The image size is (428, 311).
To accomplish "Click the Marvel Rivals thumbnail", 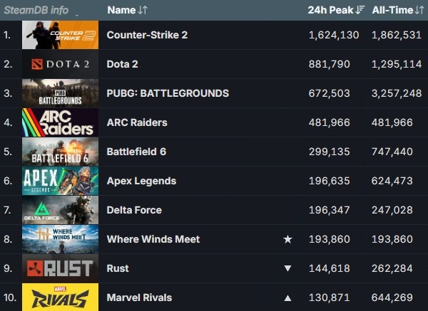I will pyautogui.click(x=60, y=297).
